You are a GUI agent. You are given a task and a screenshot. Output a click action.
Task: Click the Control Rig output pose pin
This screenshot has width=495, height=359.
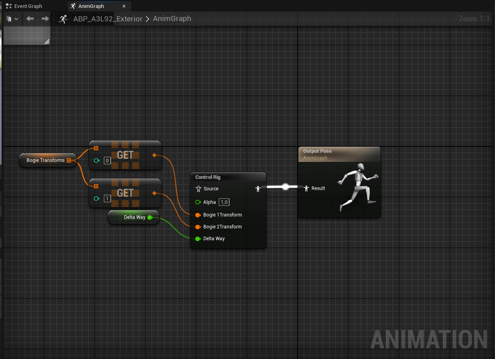click(258, 189)
